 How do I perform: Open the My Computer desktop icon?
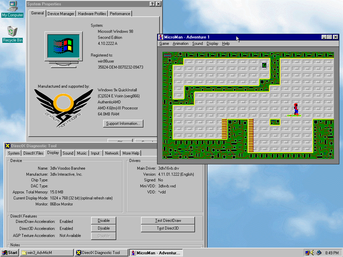coord(12,9)
